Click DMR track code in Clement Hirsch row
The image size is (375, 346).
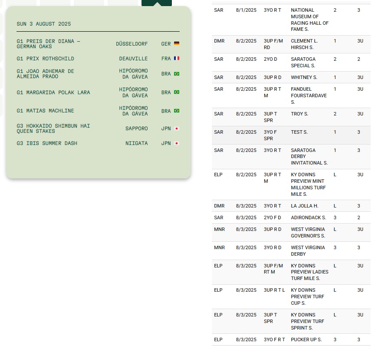point(219,41)
